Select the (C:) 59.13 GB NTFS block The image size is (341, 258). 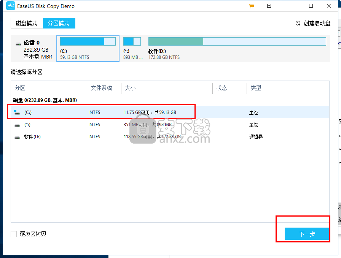pos(88,49)
